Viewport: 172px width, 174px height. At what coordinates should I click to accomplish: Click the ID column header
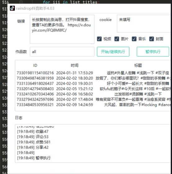[x=35, y=65]
